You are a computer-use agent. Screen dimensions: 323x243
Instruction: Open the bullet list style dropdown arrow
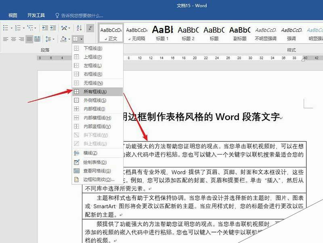(x=12, y=28)
